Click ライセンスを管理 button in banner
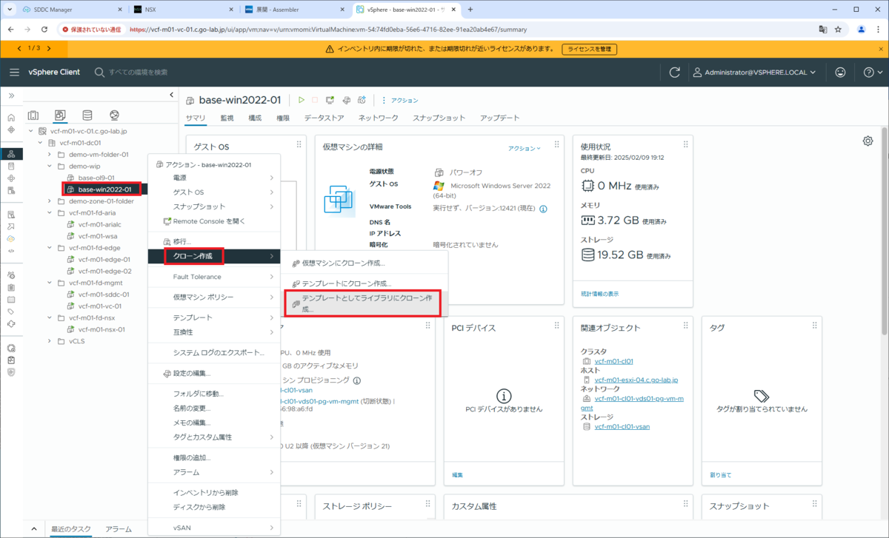 click(x=590, y=49)
